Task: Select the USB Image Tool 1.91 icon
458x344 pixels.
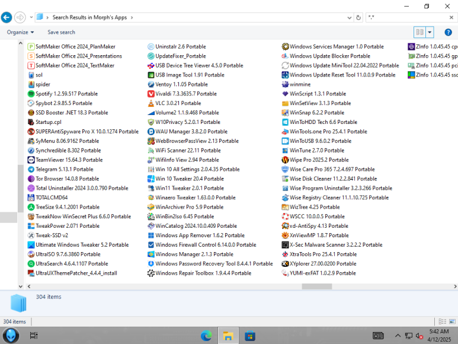Action: pos(150,75)
